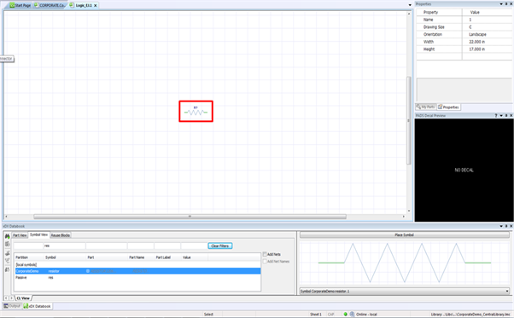Select the Passive res symbol row

[x=137, y=277]
